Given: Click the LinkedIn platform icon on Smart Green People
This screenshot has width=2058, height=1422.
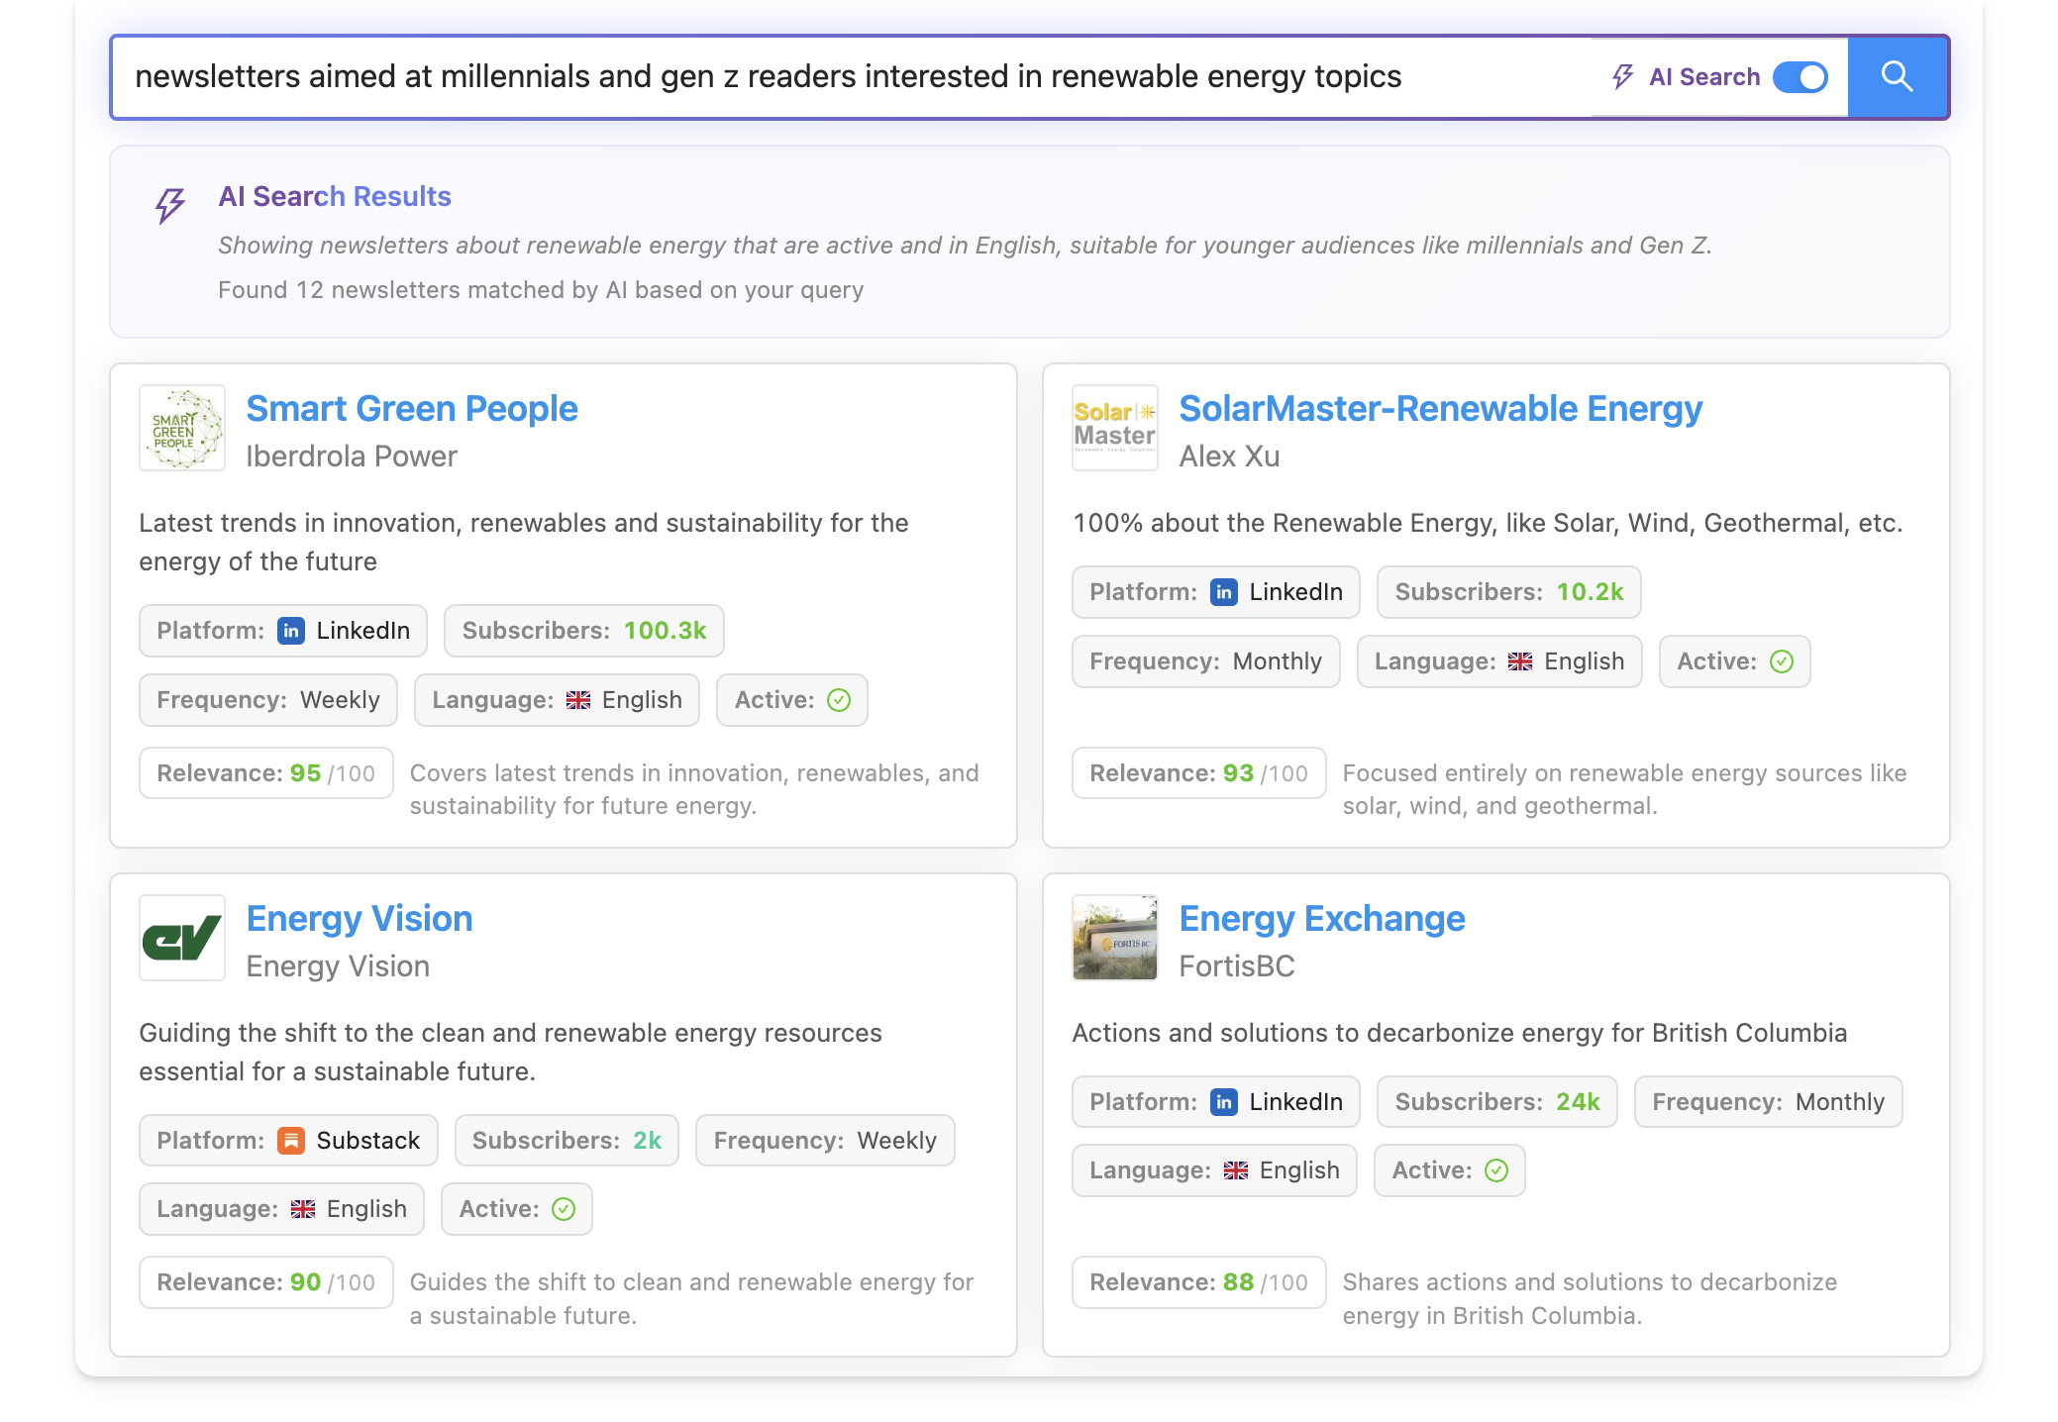Looking at the screenshot, I should [x=290, y=631].
